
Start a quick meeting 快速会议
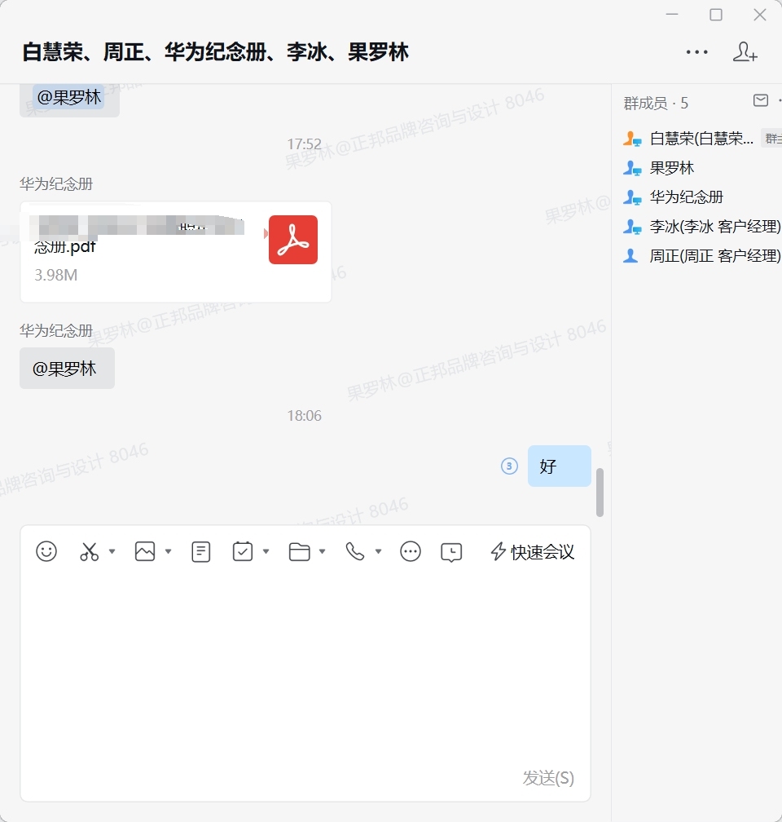point(532,551)
